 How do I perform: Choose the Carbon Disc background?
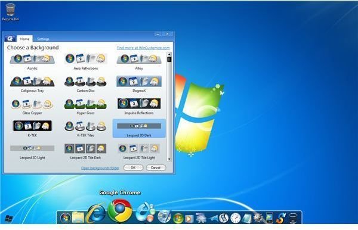[x=85, y=84]
